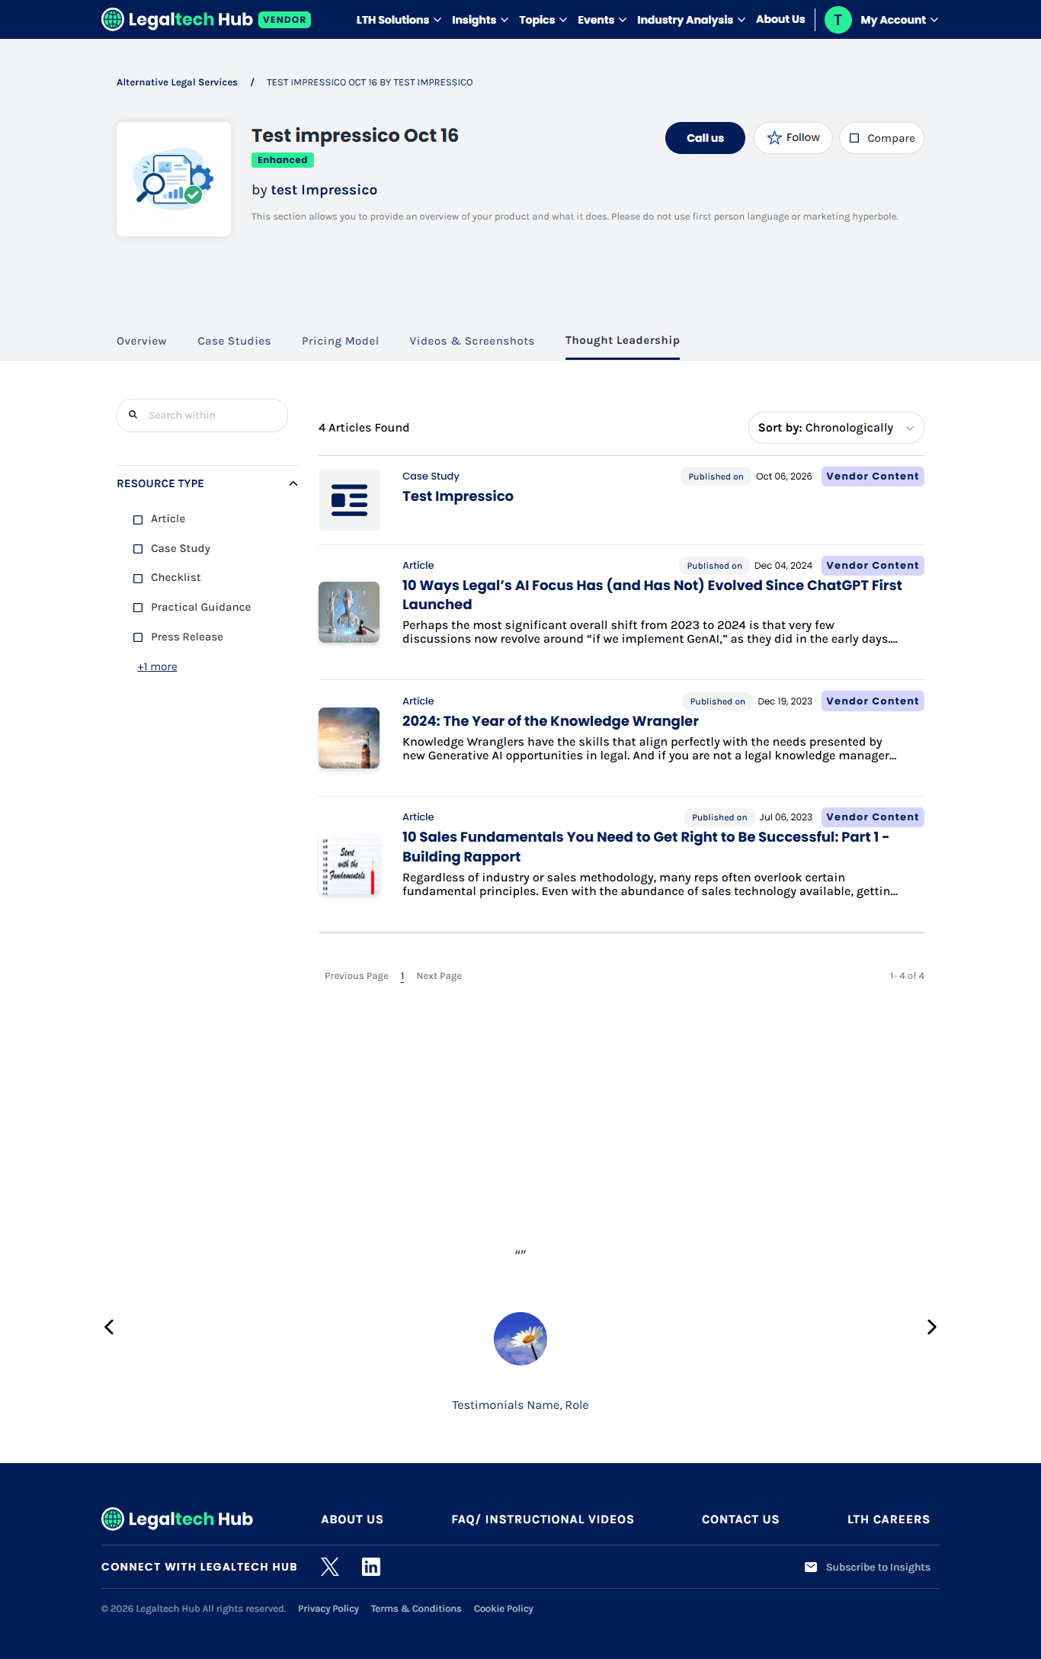Toggle the Compare checkbox button
This screenshot has width=1041, height=1659.
[882, 138]
